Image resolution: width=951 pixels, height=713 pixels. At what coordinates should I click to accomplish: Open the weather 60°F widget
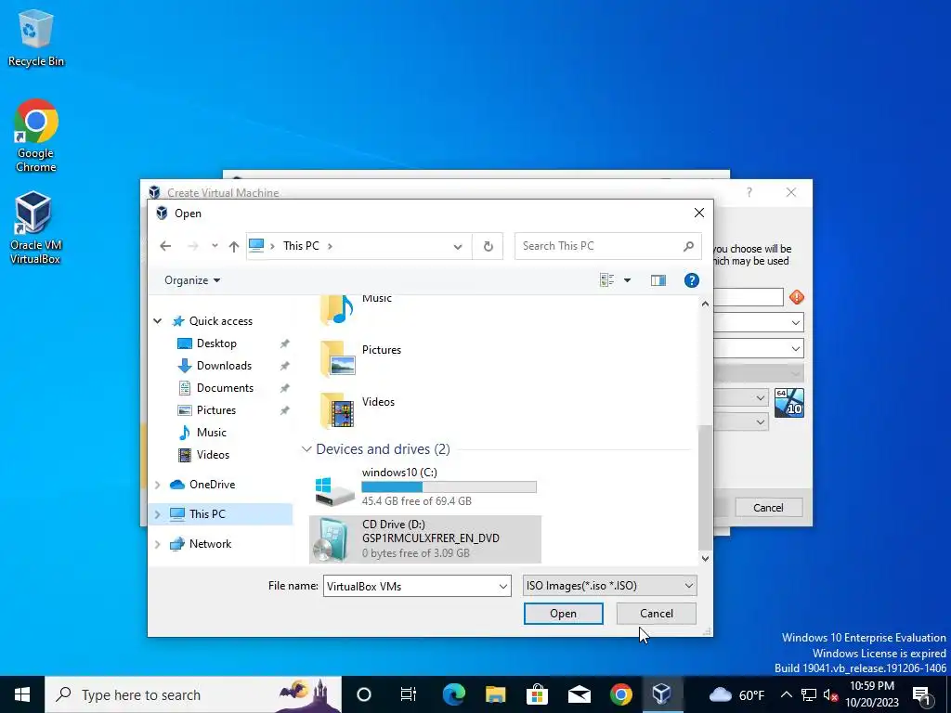(x=736, y=694)
